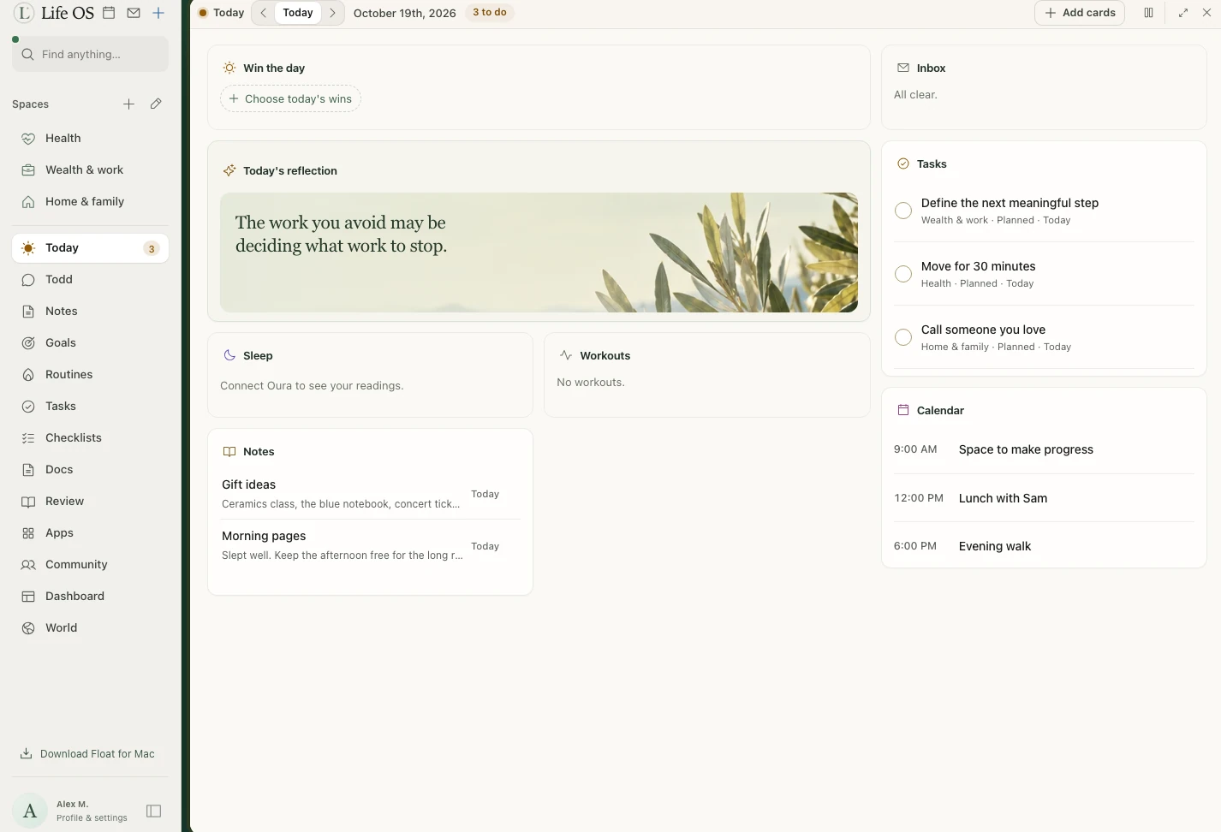Open the mail icon beside Life OS
The height and width of the screenshot is (832, 1221).
(134, 13)
